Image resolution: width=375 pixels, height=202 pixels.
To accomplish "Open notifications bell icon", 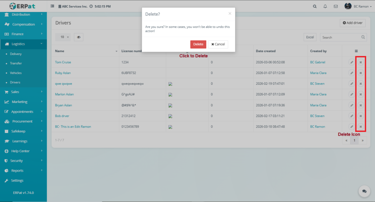I will pyautogui.click(x=325, y=7).
